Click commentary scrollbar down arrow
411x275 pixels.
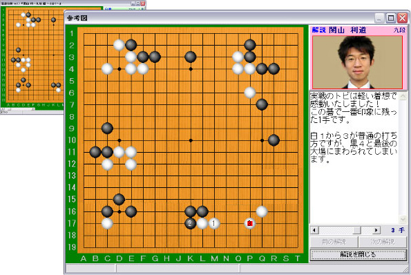pos(403,218)
